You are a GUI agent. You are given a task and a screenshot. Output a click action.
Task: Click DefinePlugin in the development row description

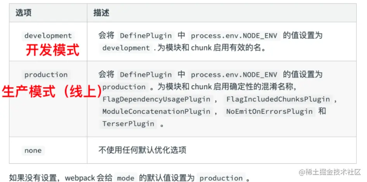pyautogui.click(x=145, y=36)
